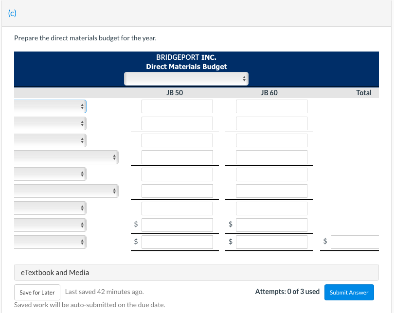The image size is (394, 313).
Task: Click the BRIDGEPORT INC. heading
Action: tap(186, 57)
